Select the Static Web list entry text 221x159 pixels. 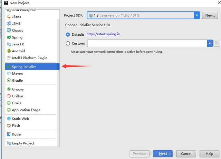(21, 118)
